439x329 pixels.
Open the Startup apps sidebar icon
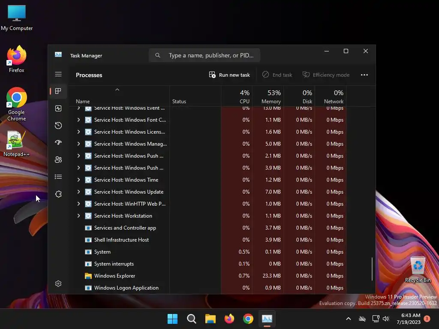(58, 142)
